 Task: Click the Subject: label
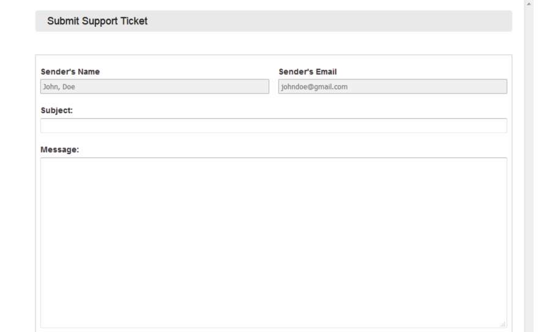pyautogui.click(x=56, y=111)
